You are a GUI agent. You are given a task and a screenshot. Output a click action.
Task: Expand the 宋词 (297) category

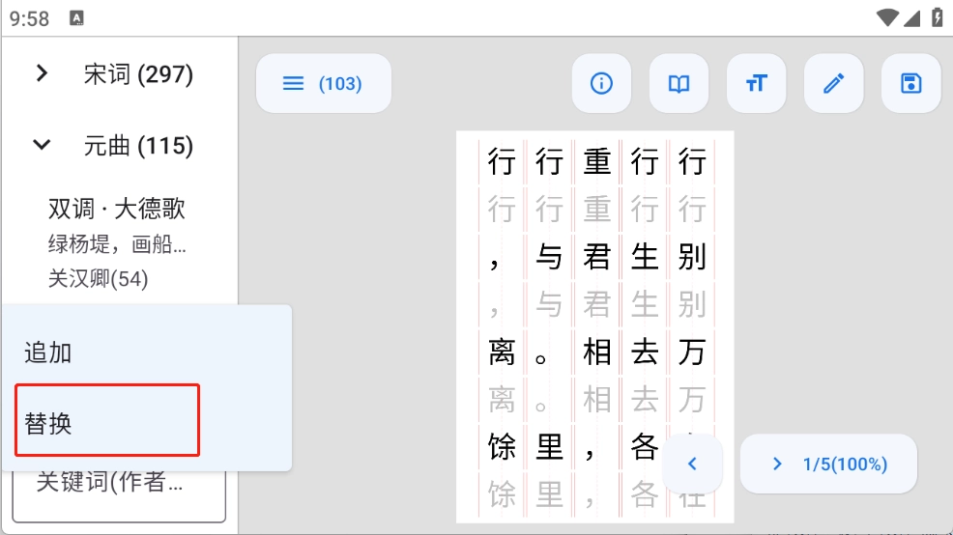[x=42, y=73]
